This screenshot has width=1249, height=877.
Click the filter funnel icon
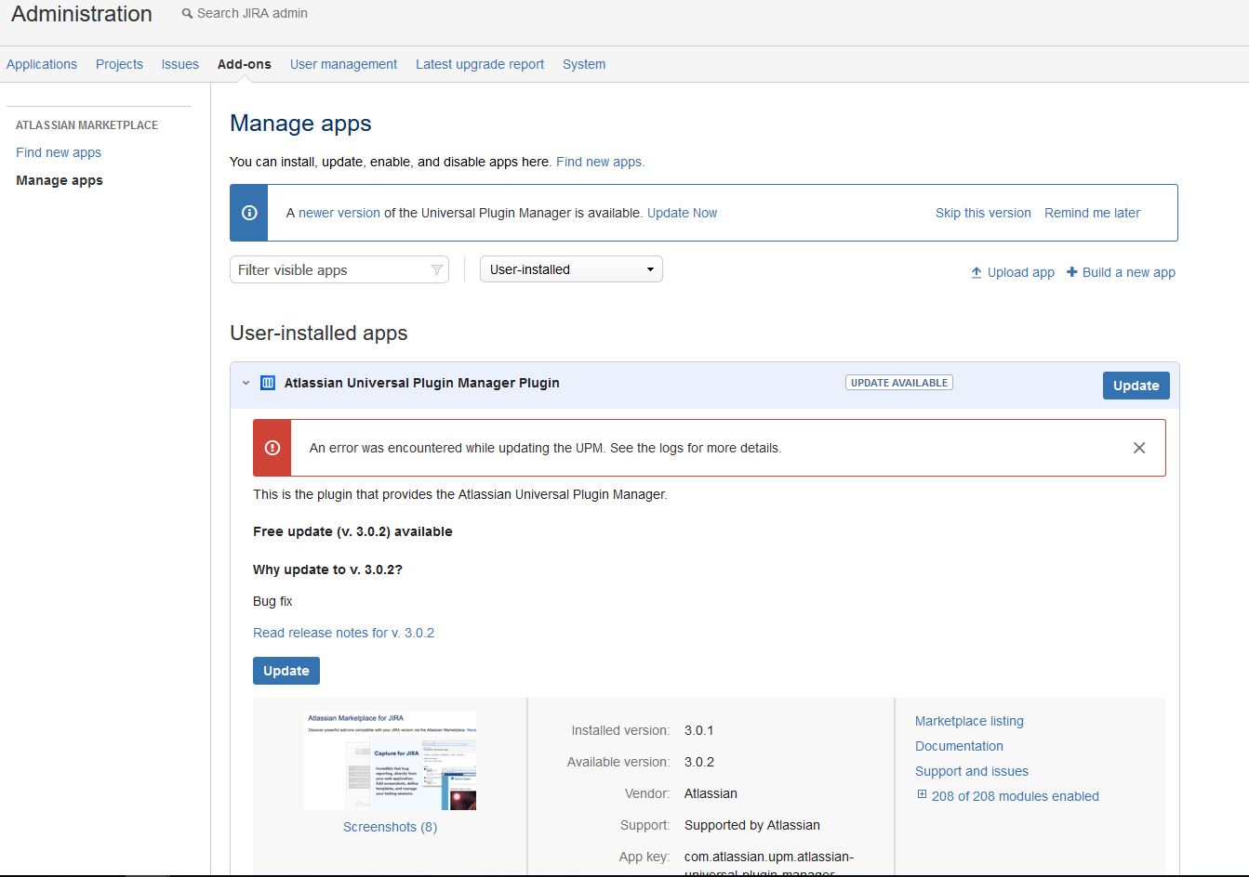436,270
